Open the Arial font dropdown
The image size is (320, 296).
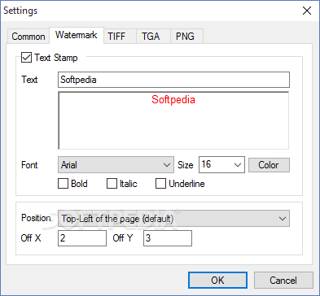[116, 164]
